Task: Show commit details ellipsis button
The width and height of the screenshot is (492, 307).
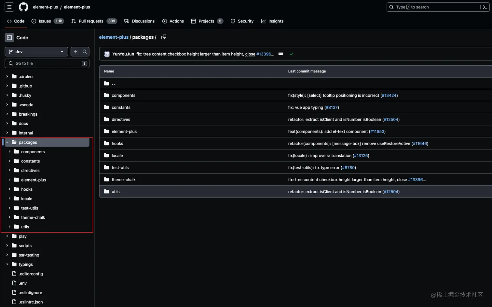Action: point(281,54)
